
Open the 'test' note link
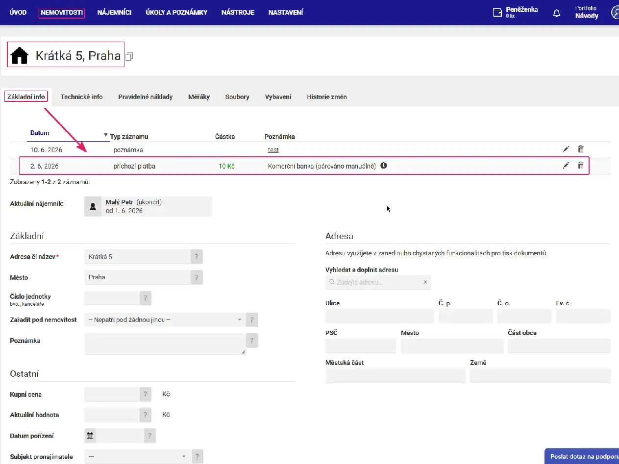[x=273, y=150]
